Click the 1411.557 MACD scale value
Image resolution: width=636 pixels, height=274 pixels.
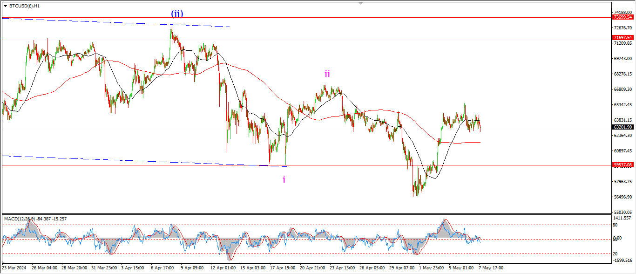tap(623, 218)
